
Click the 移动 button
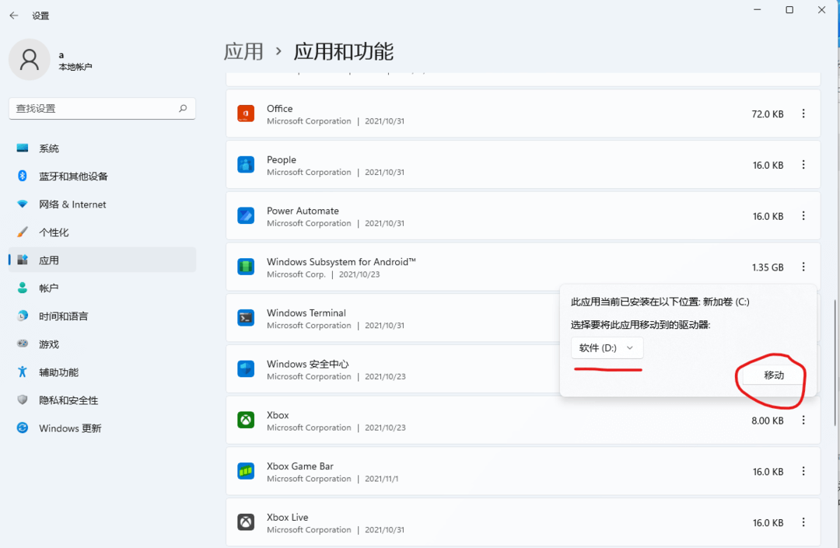point(773,375)
